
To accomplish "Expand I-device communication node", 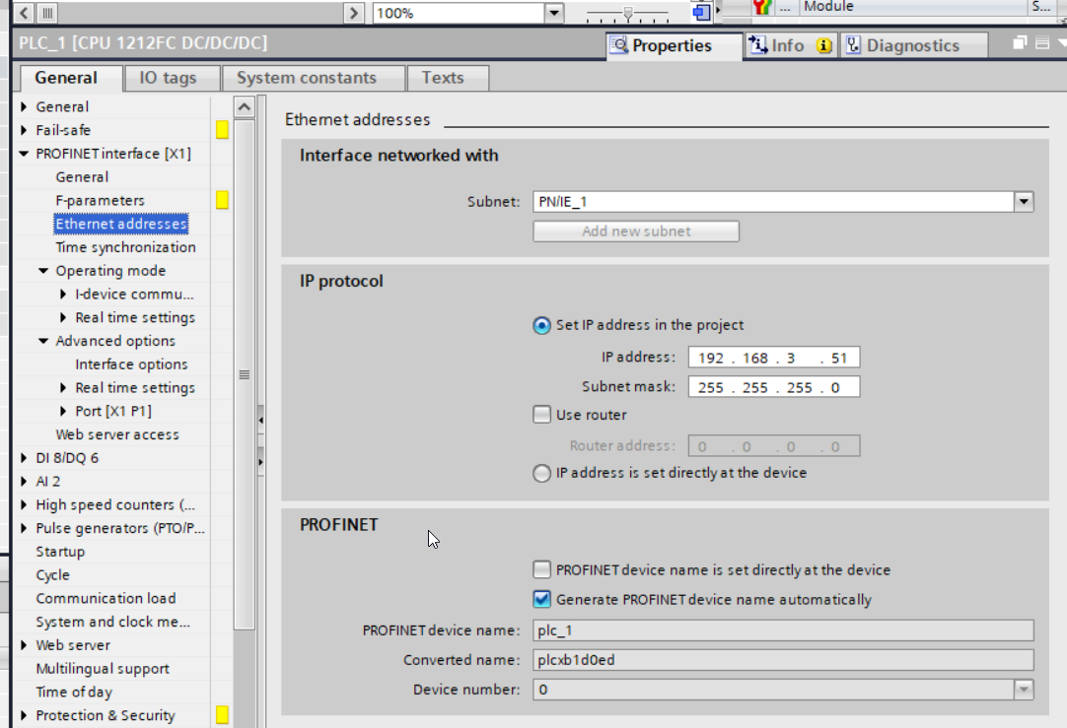I will [63, 295].
